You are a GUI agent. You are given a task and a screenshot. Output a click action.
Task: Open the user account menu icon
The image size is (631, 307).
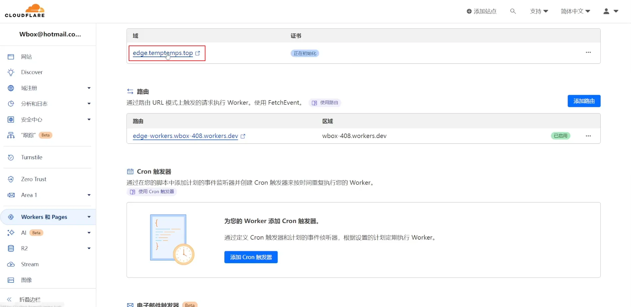(x=606, y=11)
